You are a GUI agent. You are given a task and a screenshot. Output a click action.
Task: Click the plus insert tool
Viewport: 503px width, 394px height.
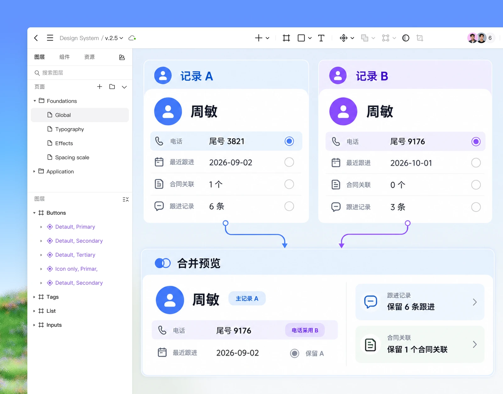[x=258, y=38]
